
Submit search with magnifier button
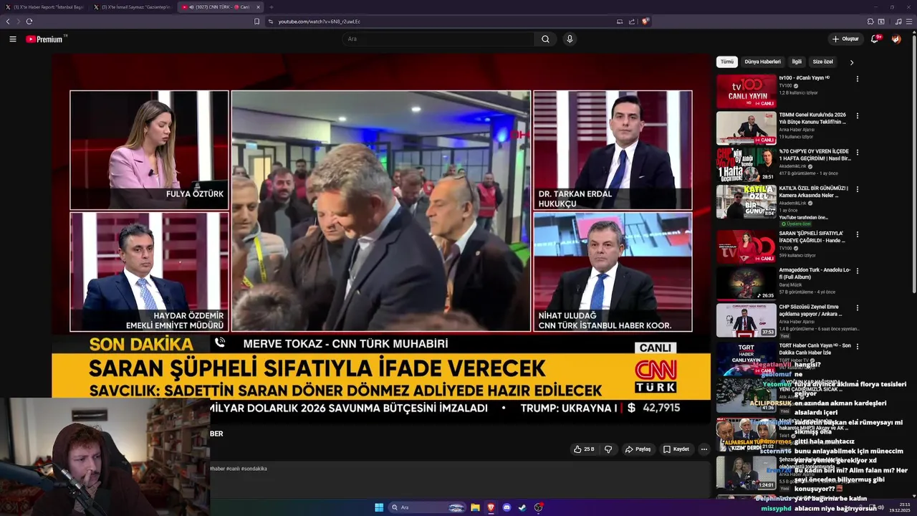(545, 39)
